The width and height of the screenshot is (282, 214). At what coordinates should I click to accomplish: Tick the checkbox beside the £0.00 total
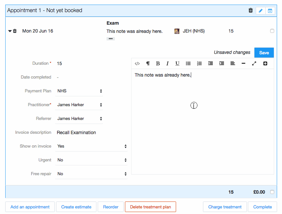point(272,192)
